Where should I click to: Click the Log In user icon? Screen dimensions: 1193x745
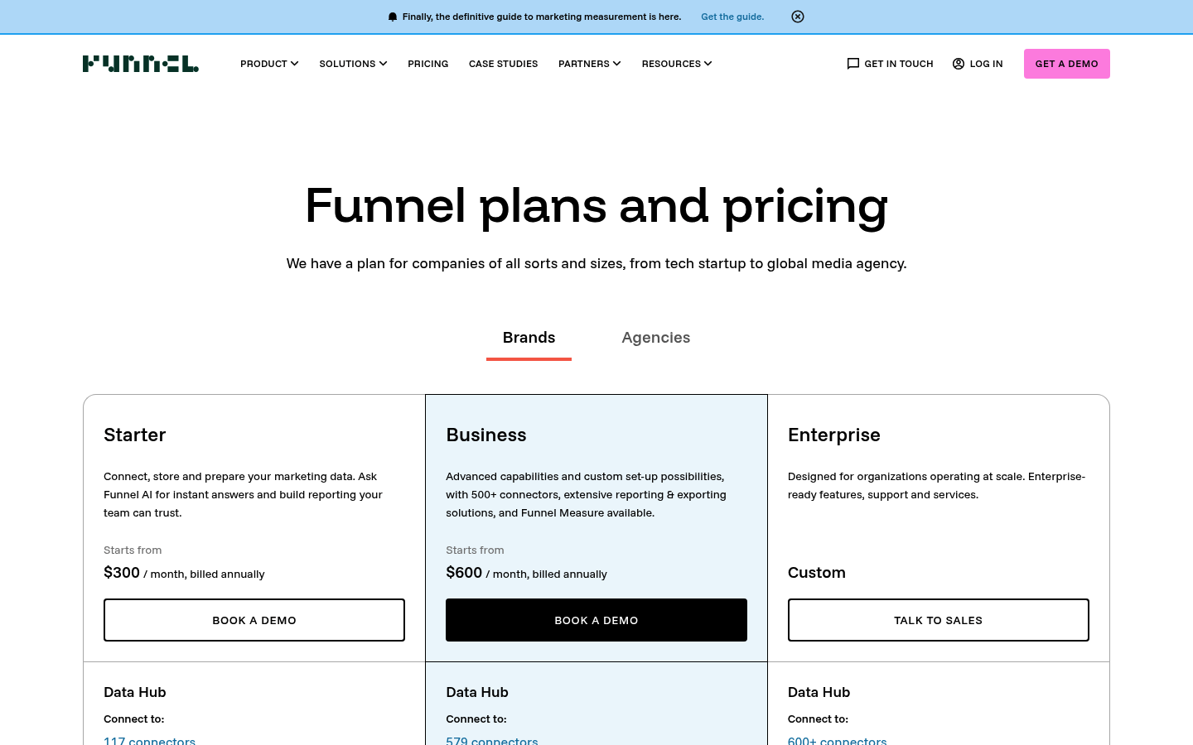coord(959,64)
